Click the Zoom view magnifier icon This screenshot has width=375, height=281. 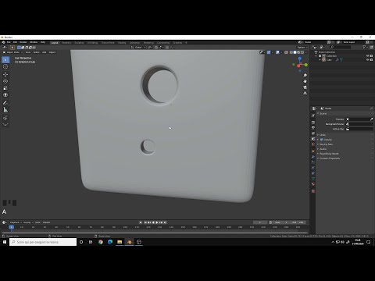(305, 76)
